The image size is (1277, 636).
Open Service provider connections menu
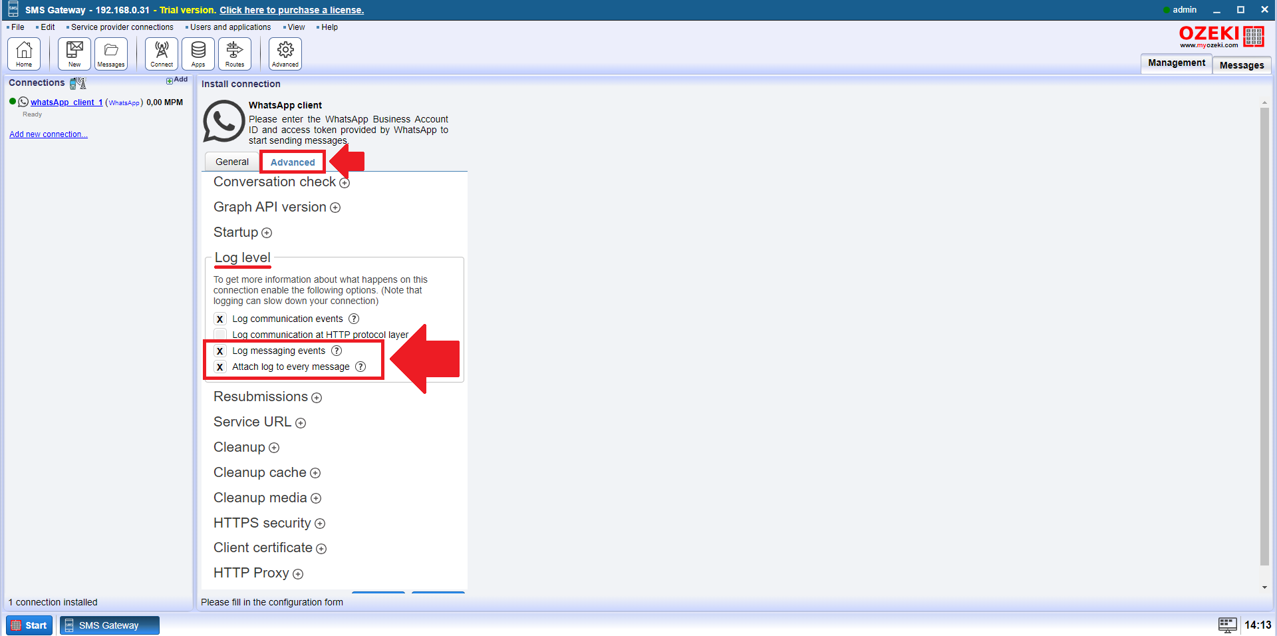click(x=122, y=27)
